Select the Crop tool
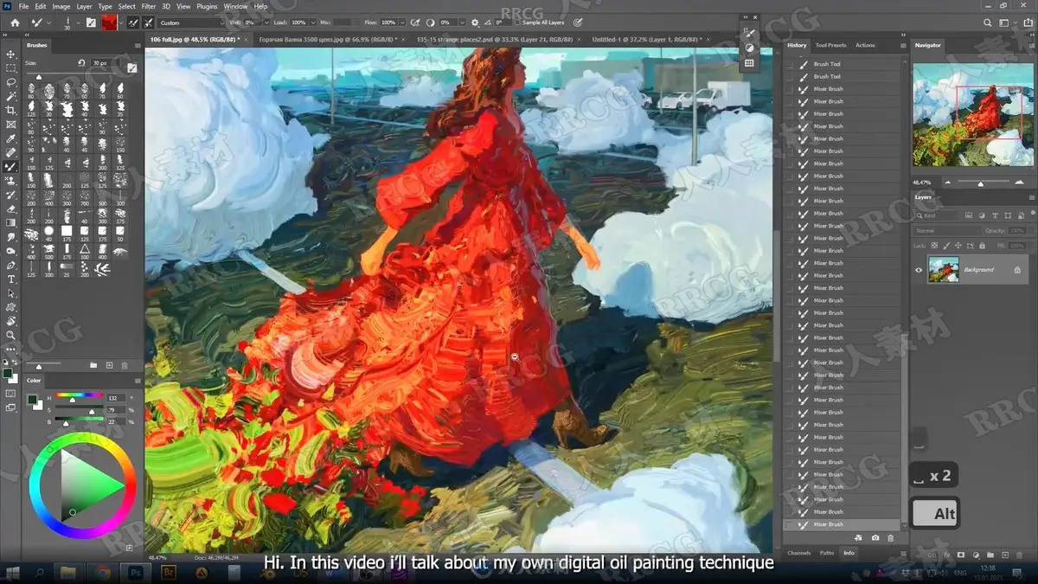 (11, 110)
